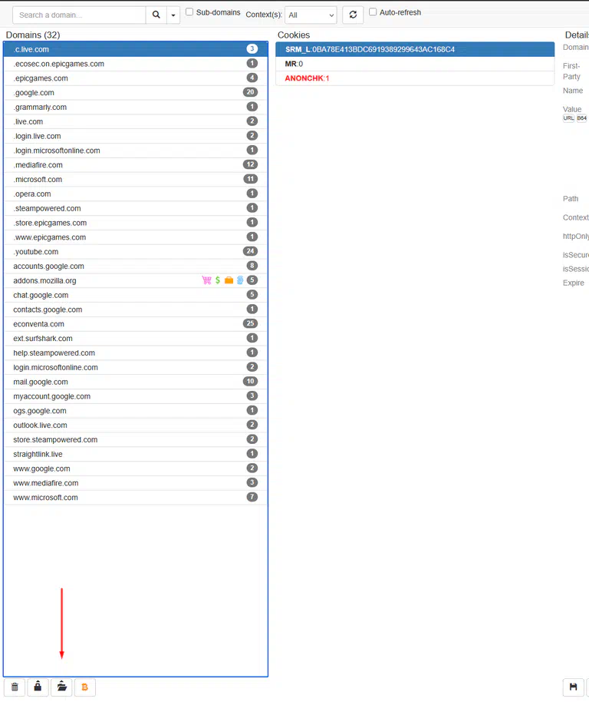Click the orange briefcase icon on addons.mozilla.org
Viewport: 589px width, 702px height.
tap(229, 280)
